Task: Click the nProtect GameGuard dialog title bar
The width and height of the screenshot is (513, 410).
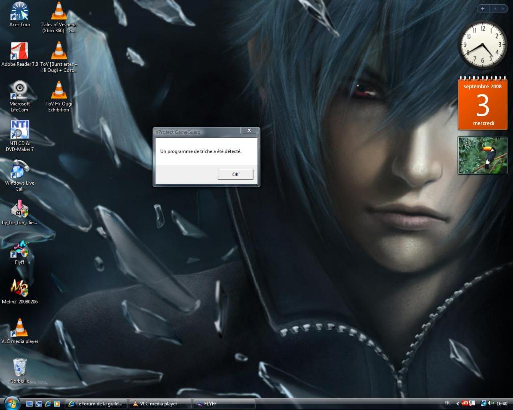Action: pos(197,132)
